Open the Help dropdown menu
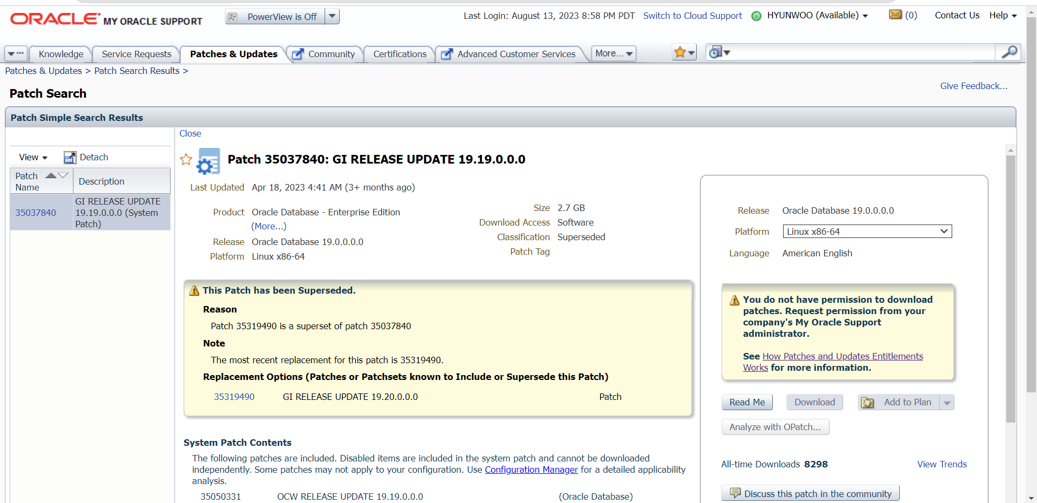The height and width of the screenshot is (503, 1037). (x=1003, y=15)
